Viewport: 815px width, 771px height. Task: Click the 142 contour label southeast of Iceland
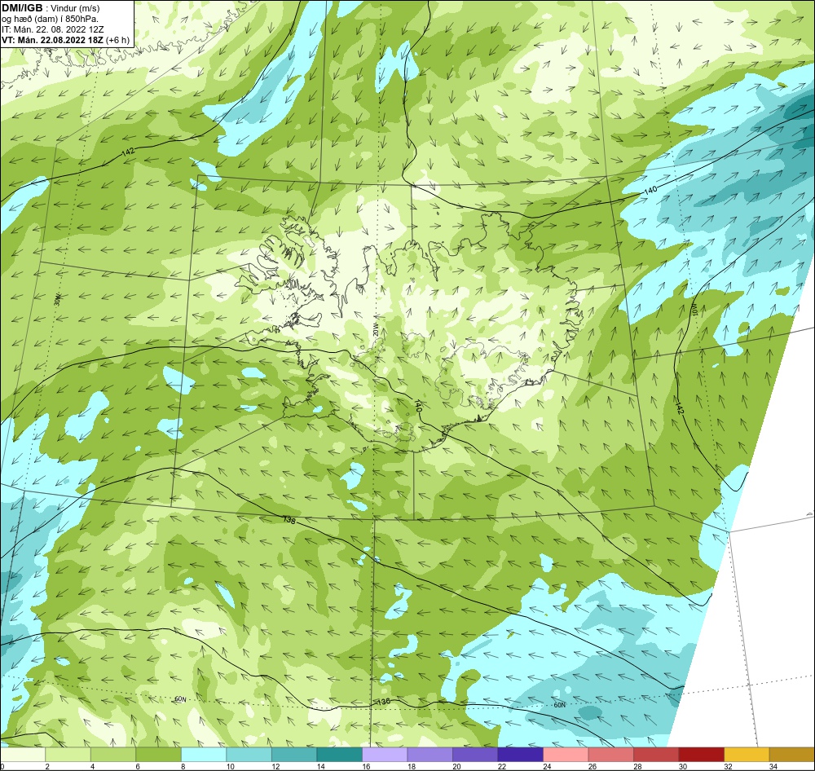tap(680, 407)
